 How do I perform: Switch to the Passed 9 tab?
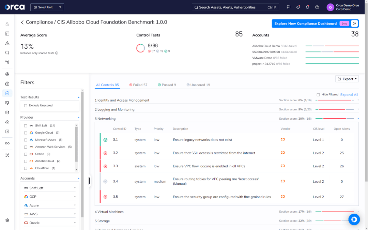pyautogui.click(x=167, y=85)
